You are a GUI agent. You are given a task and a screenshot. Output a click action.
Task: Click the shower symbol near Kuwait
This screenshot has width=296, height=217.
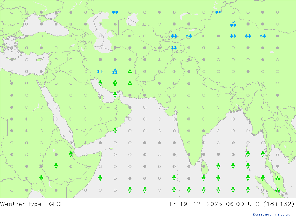(x=100, y=83)
